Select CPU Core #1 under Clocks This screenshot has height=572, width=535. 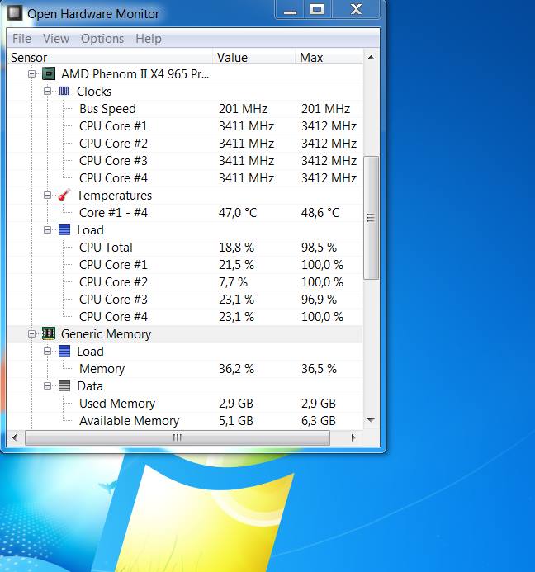click(185, 125)
